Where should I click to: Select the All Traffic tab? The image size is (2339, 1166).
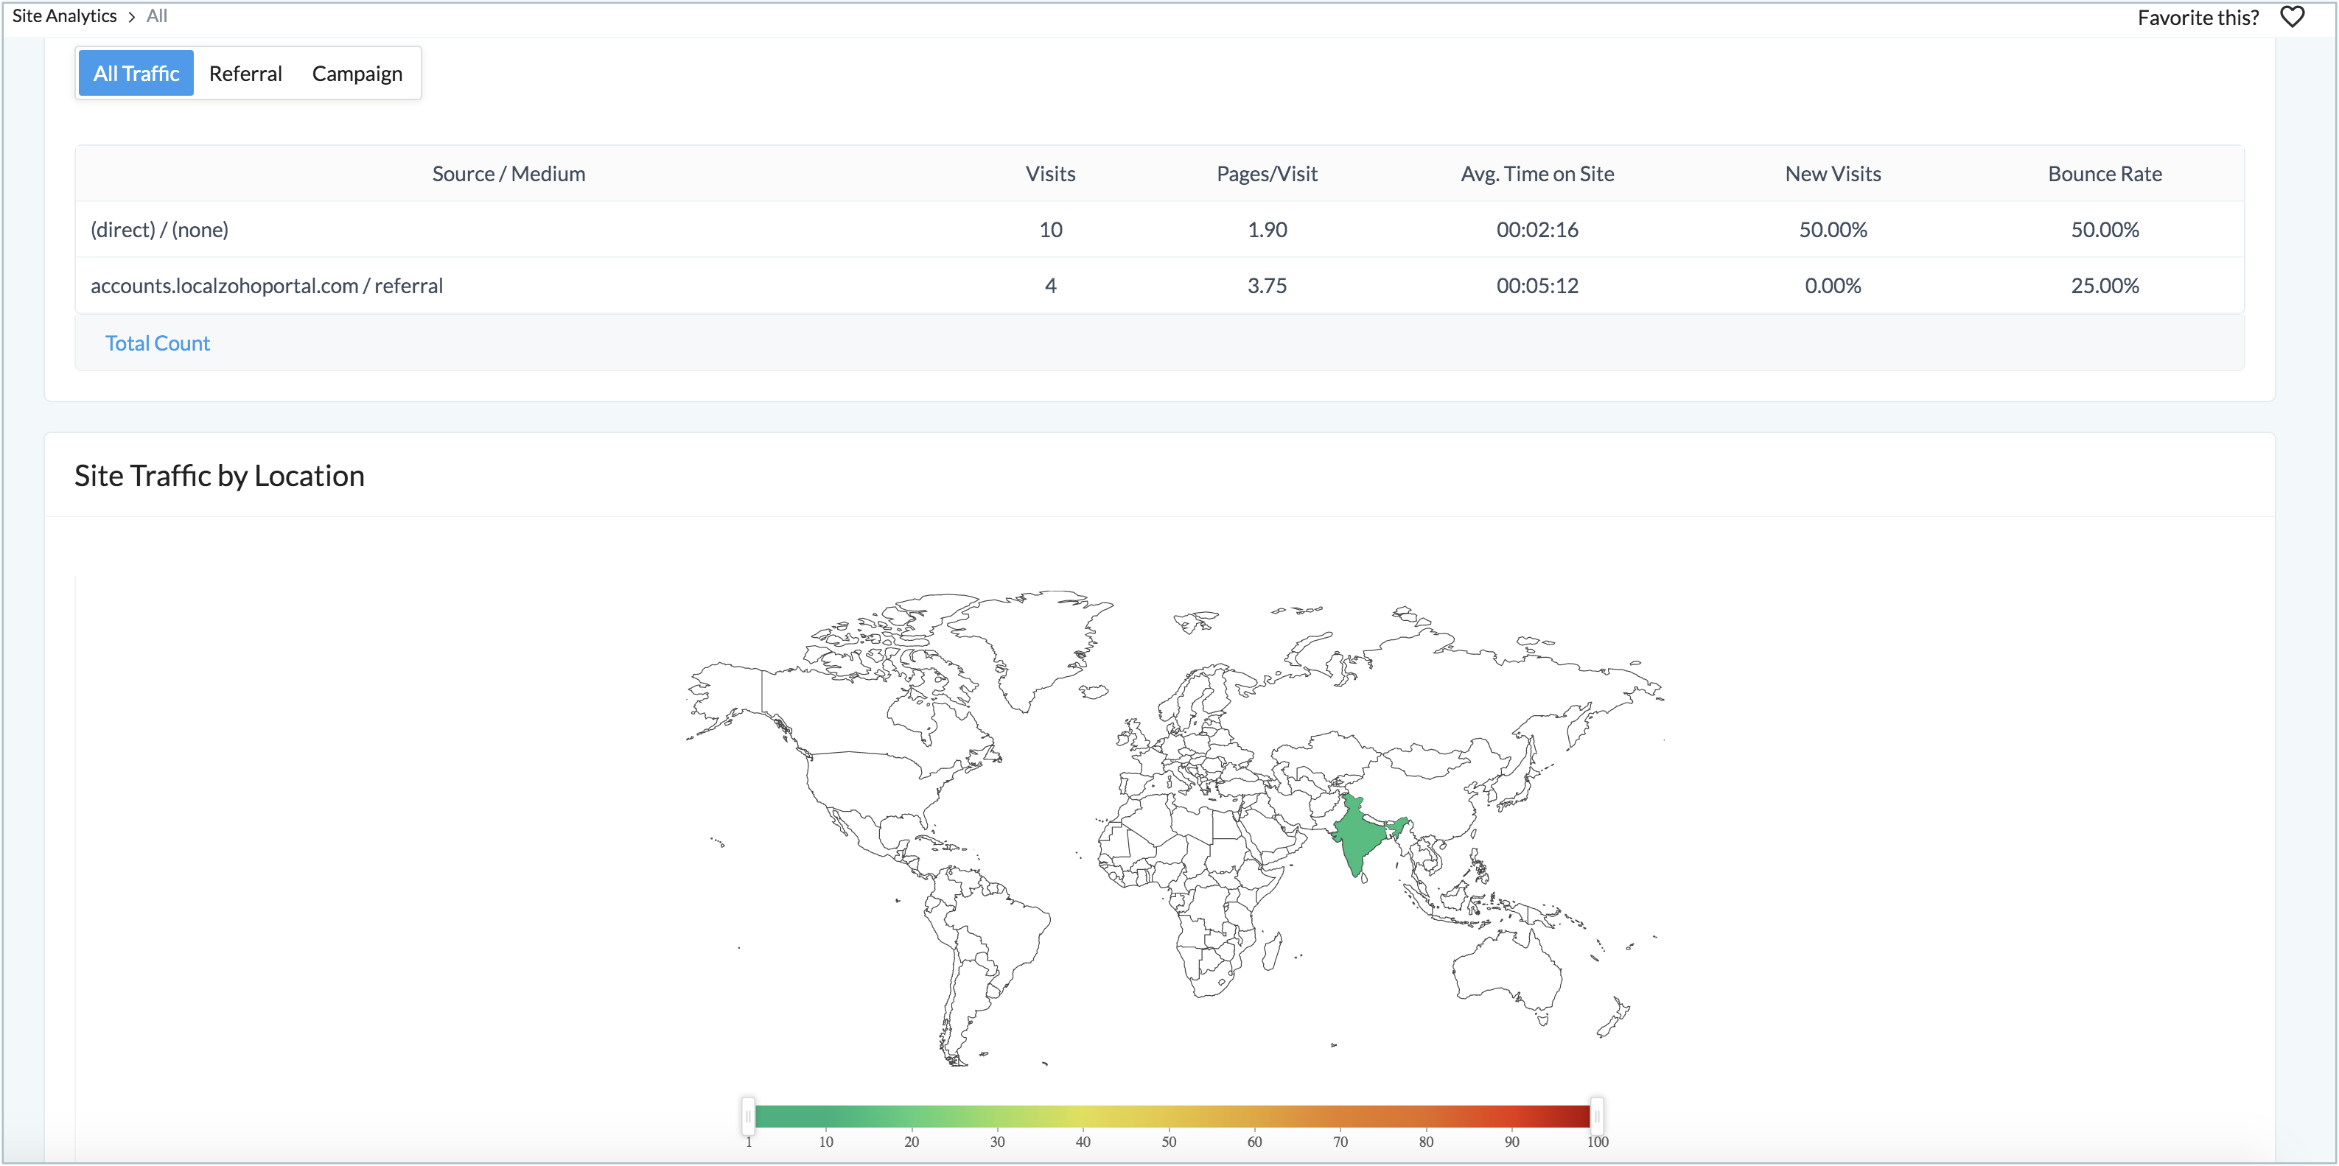tap(136, 74)
